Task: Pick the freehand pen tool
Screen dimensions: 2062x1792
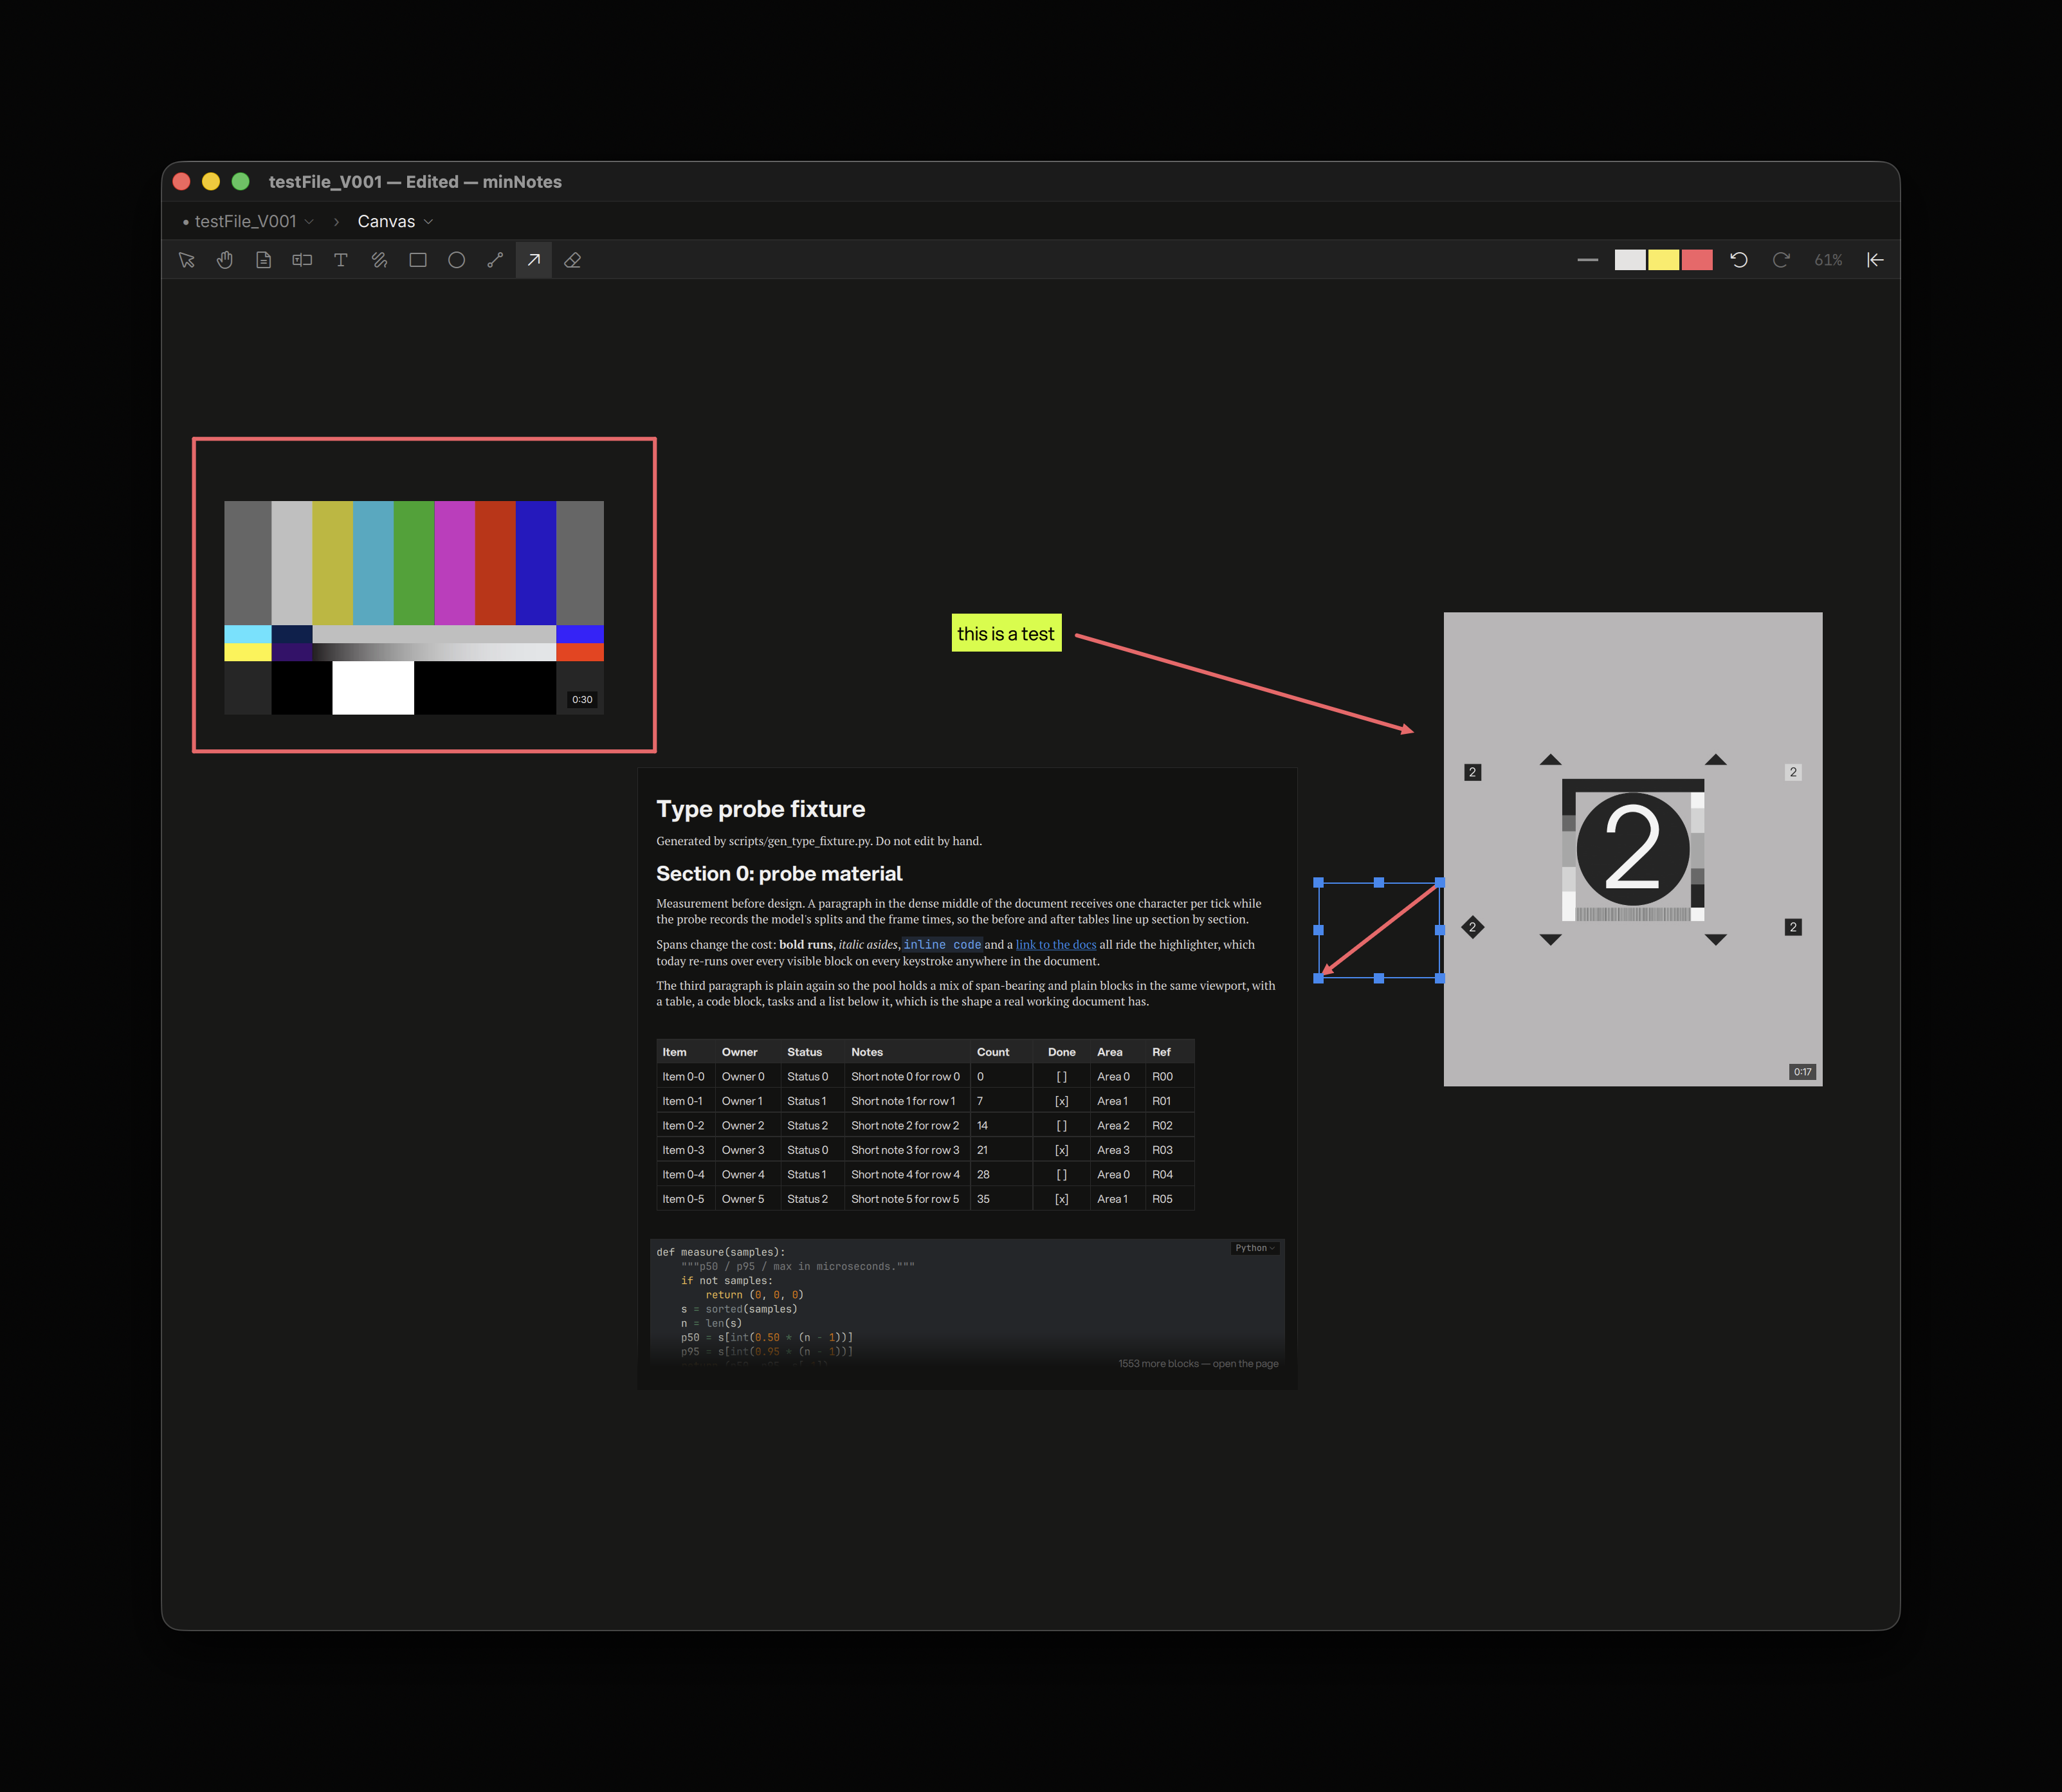Action: coord(379,260)
